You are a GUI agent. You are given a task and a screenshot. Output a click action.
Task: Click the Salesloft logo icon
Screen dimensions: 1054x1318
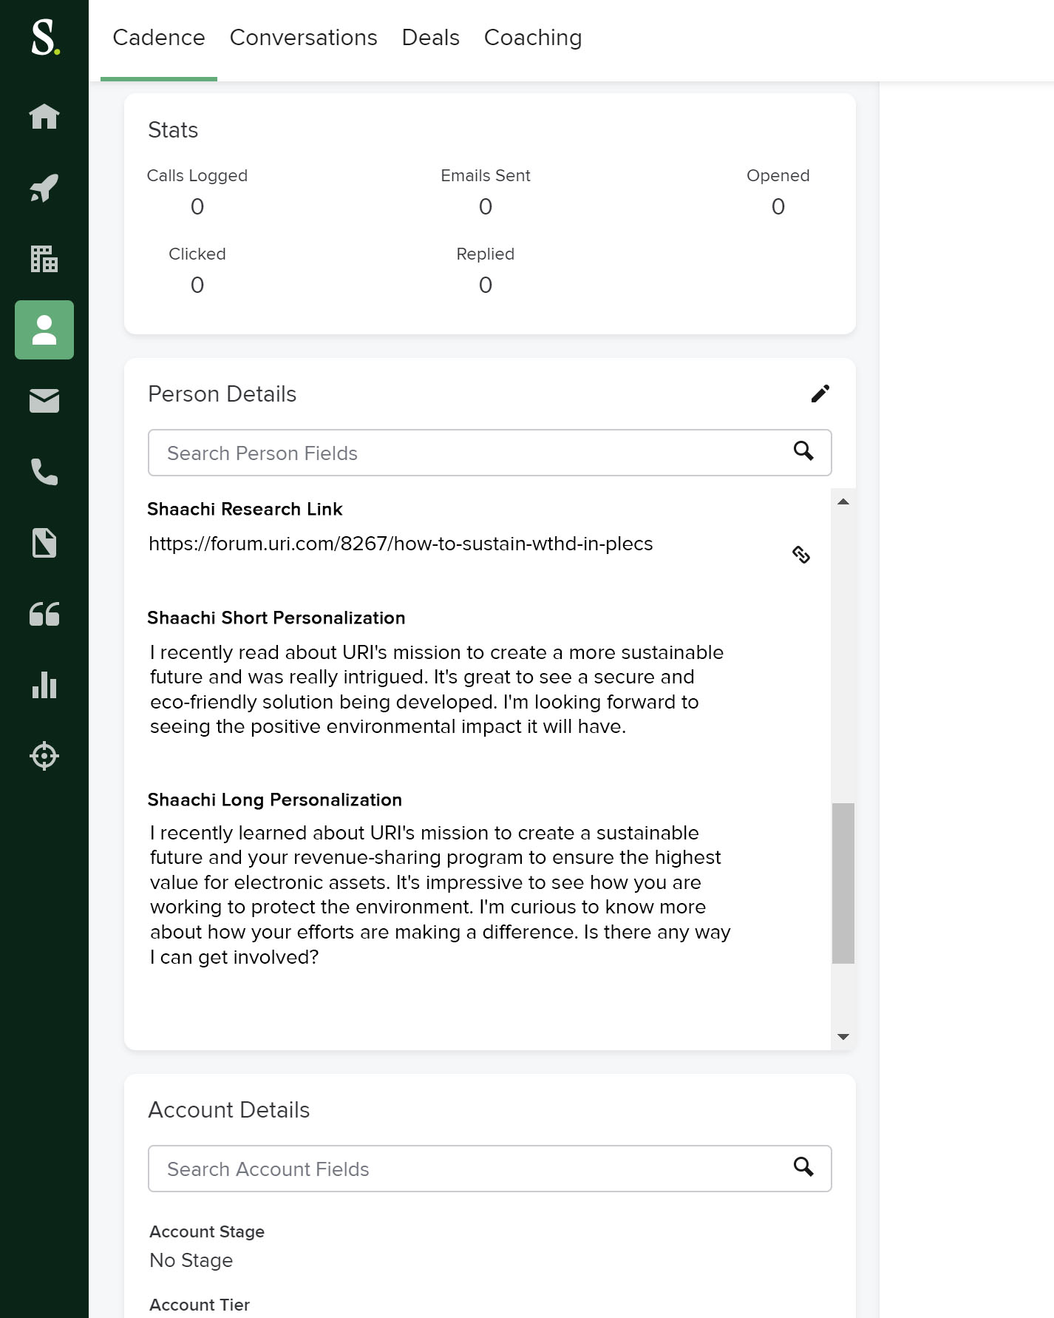tap(44, 38)
